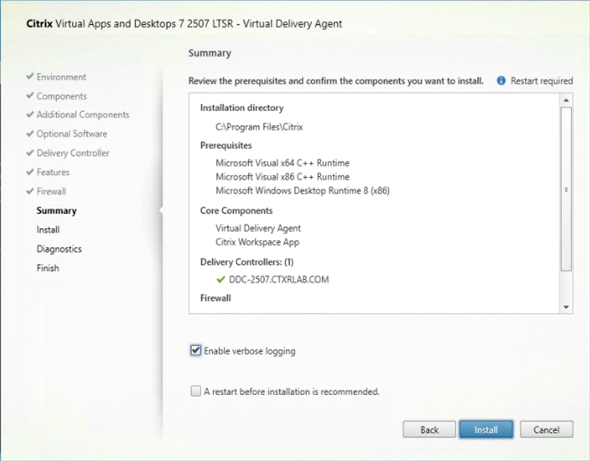This screenshot has width=590, height=461.
Task: Click the checkmark icon next to Firewall
Action: click(29, 191)
